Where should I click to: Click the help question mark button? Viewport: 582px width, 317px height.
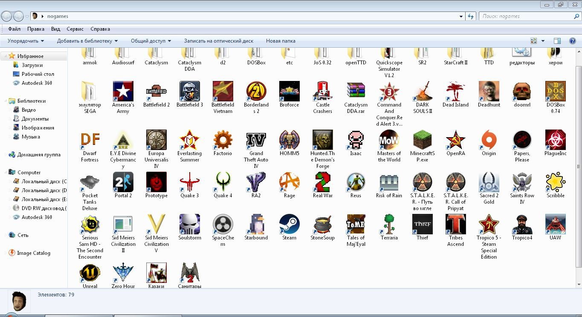point(573,41)
